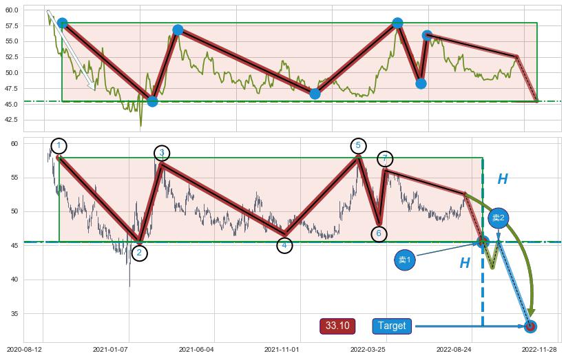
Task: Select circled number 6 marker
Action: [379, 234]
